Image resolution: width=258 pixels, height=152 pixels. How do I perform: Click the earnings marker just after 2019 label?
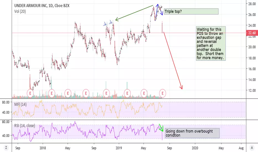coord(127,93)
